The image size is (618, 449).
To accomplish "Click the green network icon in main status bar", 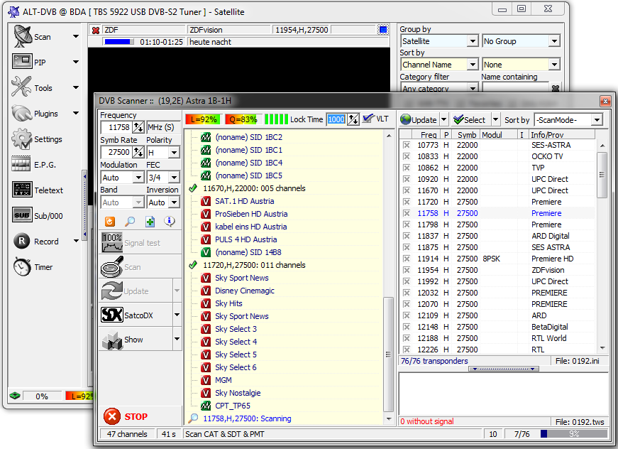I will (15, 395).
